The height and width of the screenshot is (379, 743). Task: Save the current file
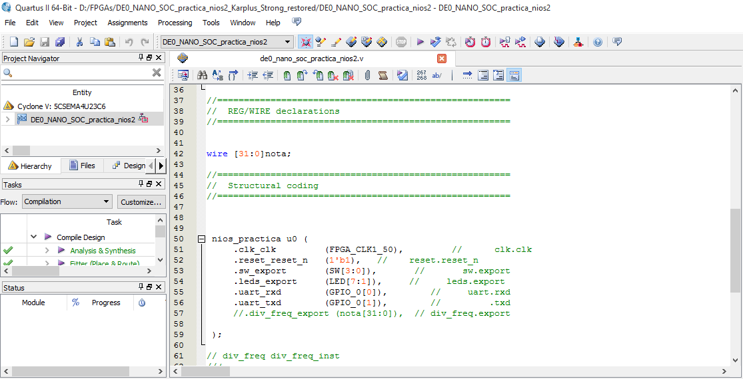[x=45, y=42]
